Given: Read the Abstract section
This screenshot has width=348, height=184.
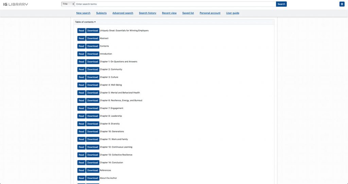Looking at the screenshot, I should tap(82, 39).
